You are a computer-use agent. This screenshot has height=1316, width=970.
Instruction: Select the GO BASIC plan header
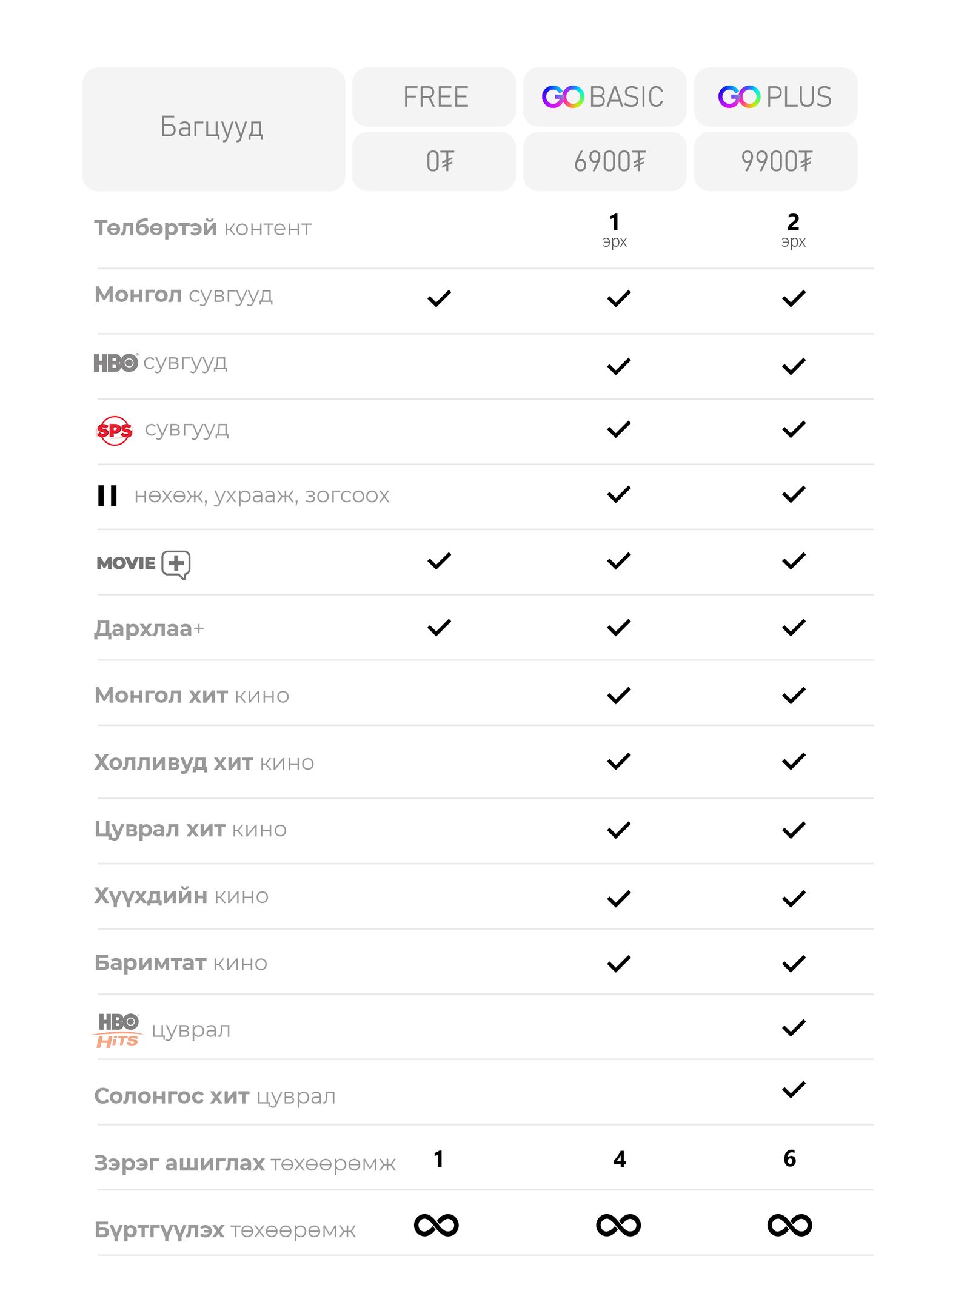[604, 97]
